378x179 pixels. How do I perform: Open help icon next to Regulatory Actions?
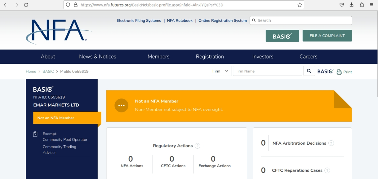tap(197, 146)
